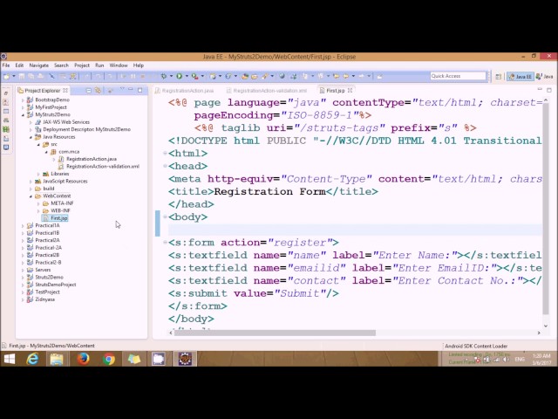
Task: Collapse the s:form fold marker
Action: [165, 243]
